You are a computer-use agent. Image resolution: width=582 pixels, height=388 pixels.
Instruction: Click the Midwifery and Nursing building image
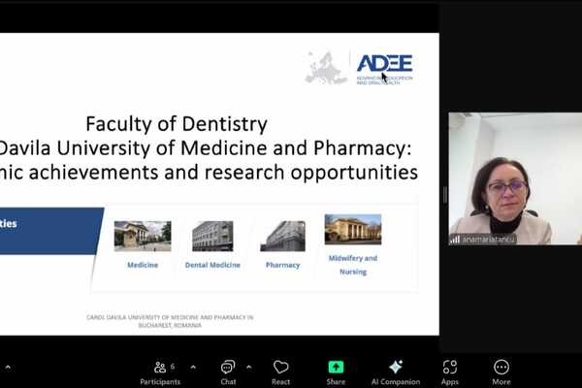pos(353,230)
